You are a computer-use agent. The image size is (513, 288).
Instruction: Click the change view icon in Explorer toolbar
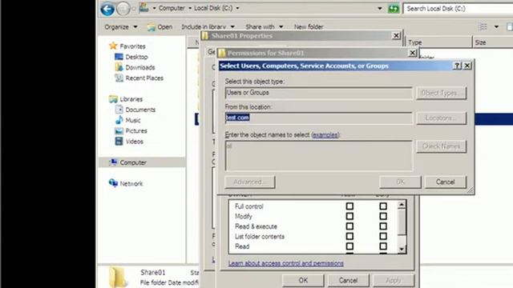(x=483, y=26)
